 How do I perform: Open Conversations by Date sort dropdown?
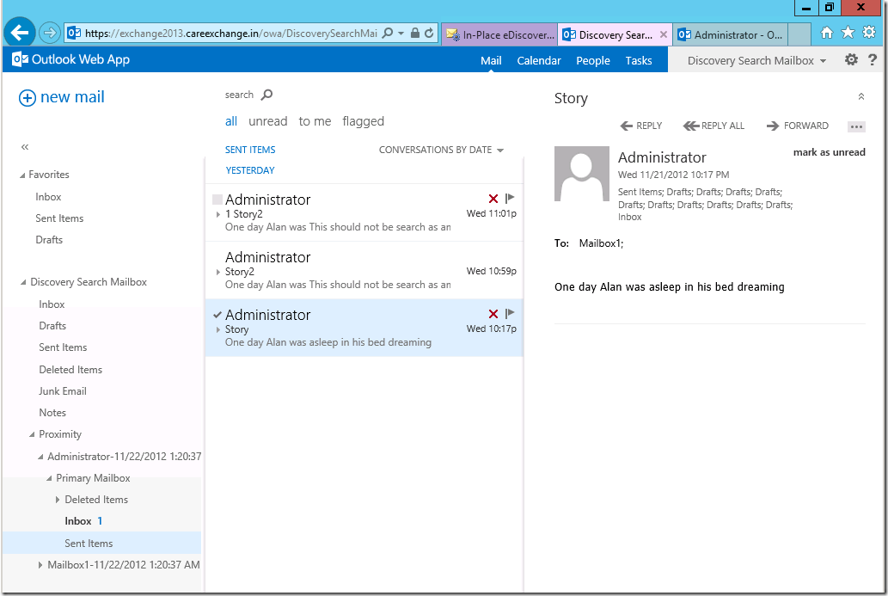pyautogui.click(x=441, y=151)
